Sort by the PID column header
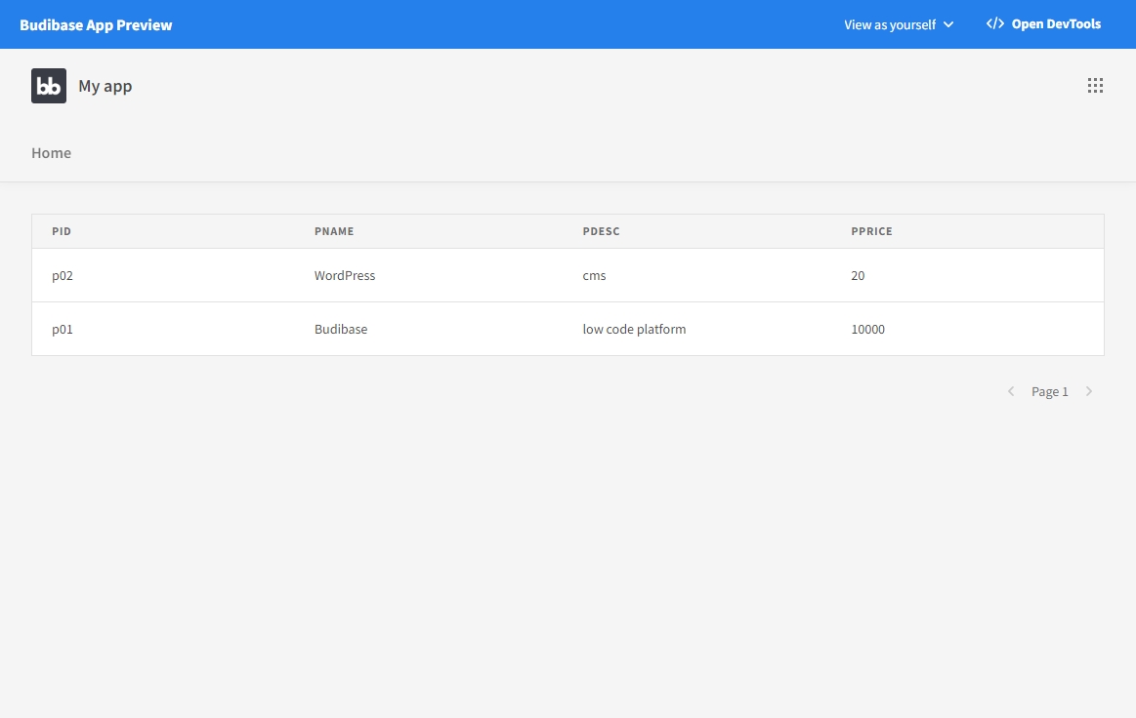The height and width of the screenshot is (718, 1136). pos(62,231)
